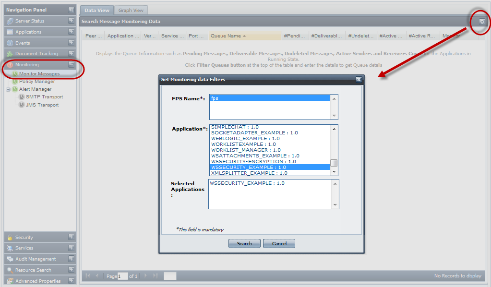Viewport: 491px width, 287px height.
Task: Close the Set Monitoring data Filters dialog
Action: click(359, 80)
